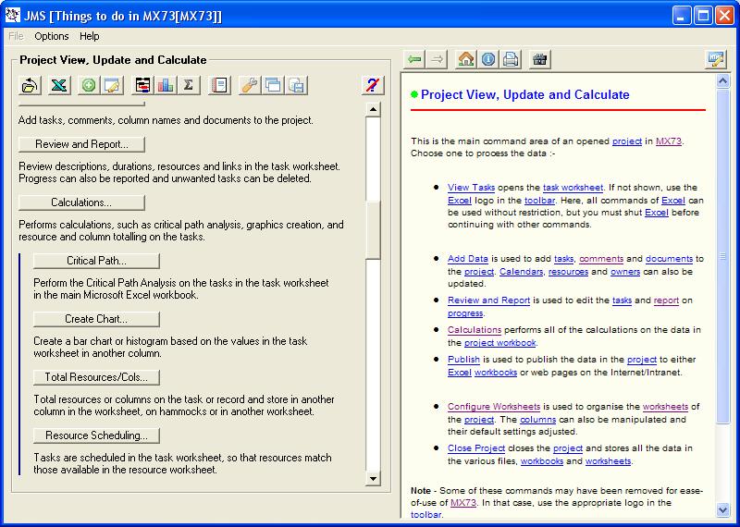Viewport: 740px width, 527px height.
Task: Open the bar chart toolbar icon
Action: pos(166,85)
